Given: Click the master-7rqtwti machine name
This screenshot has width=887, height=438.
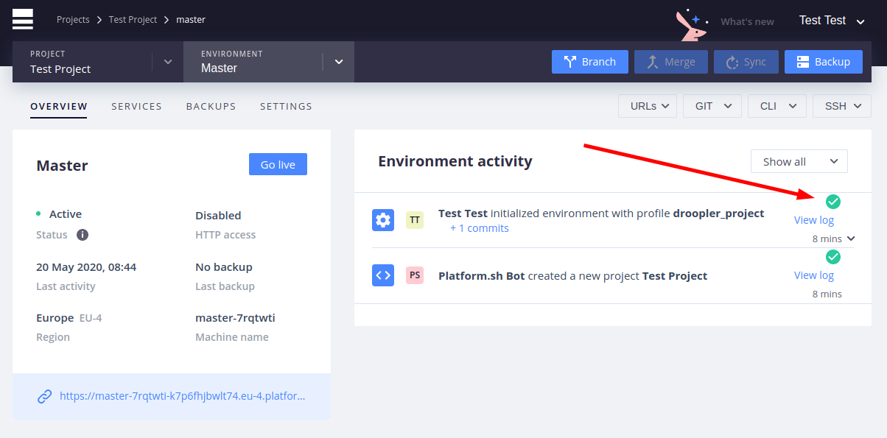Looking at the screenshot, I should coord(235,318).
